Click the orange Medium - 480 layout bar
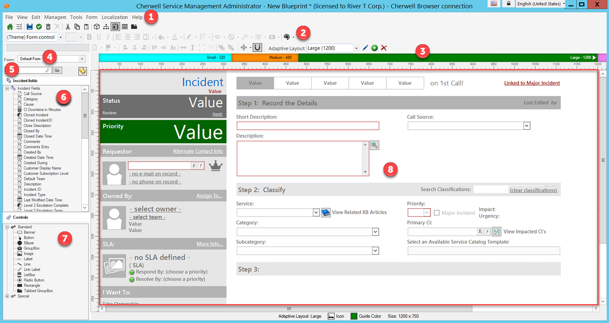Screen dimensions: 609x323 pyautogui.click(x=265, y=57)
